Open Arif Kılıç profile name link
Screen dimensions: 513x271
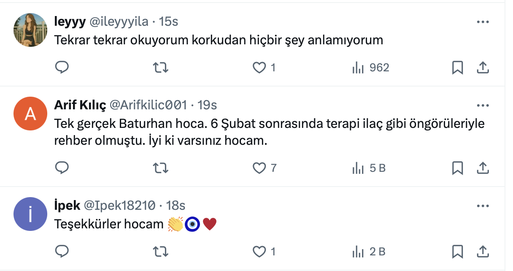[x=80, y=105]
